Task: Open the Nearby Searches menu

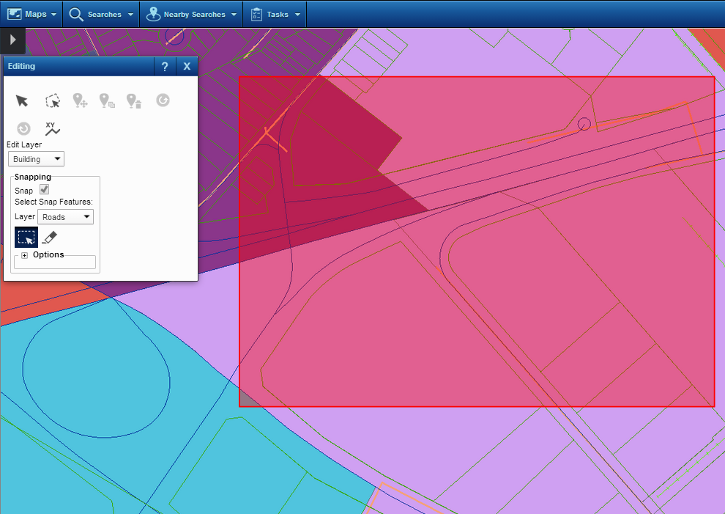Action: coord(193,14)
